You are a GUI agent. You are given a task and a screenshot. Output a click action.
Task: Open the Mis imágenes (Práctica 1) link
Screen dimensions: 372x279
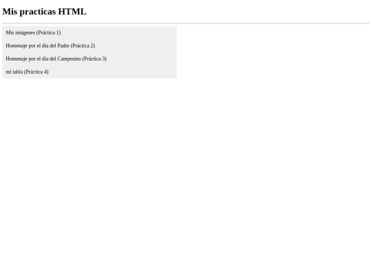[33, 32]
